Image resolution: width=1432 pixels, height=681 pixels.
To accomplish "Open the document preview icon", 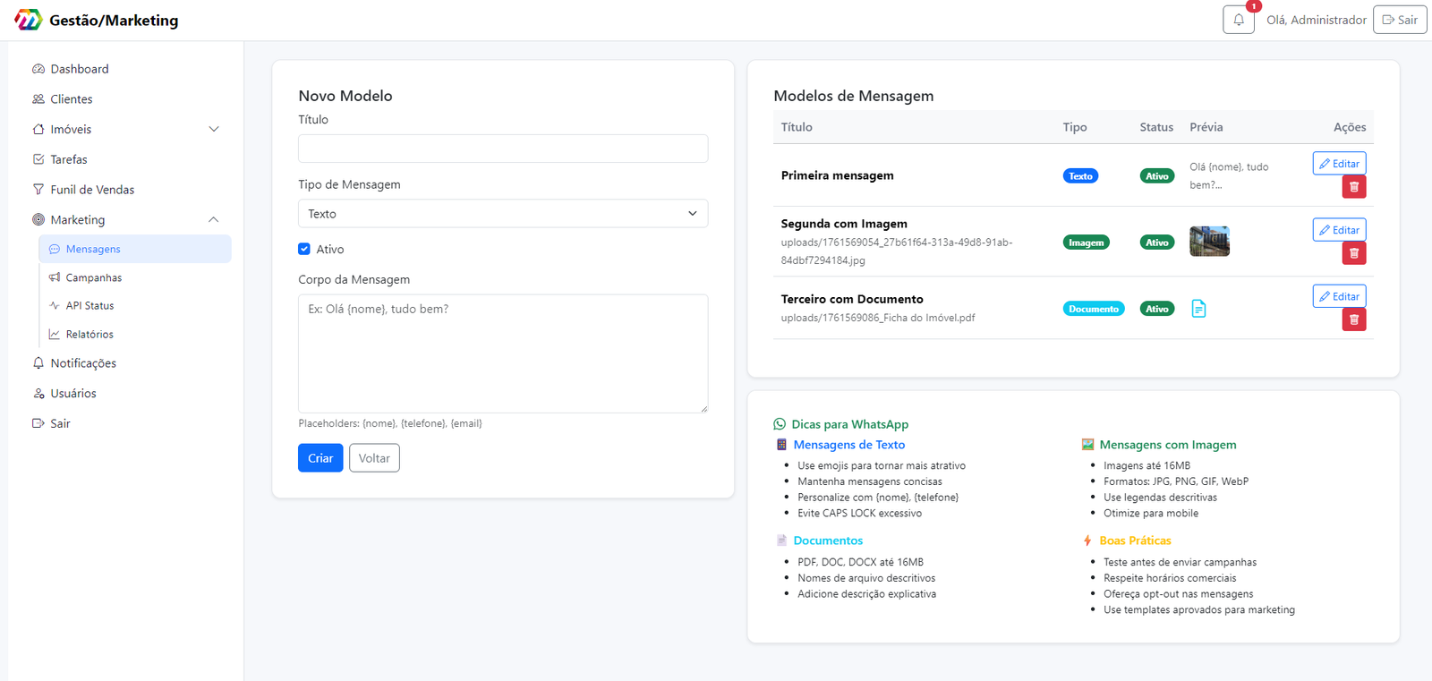I will click(x=1198, y=309).
